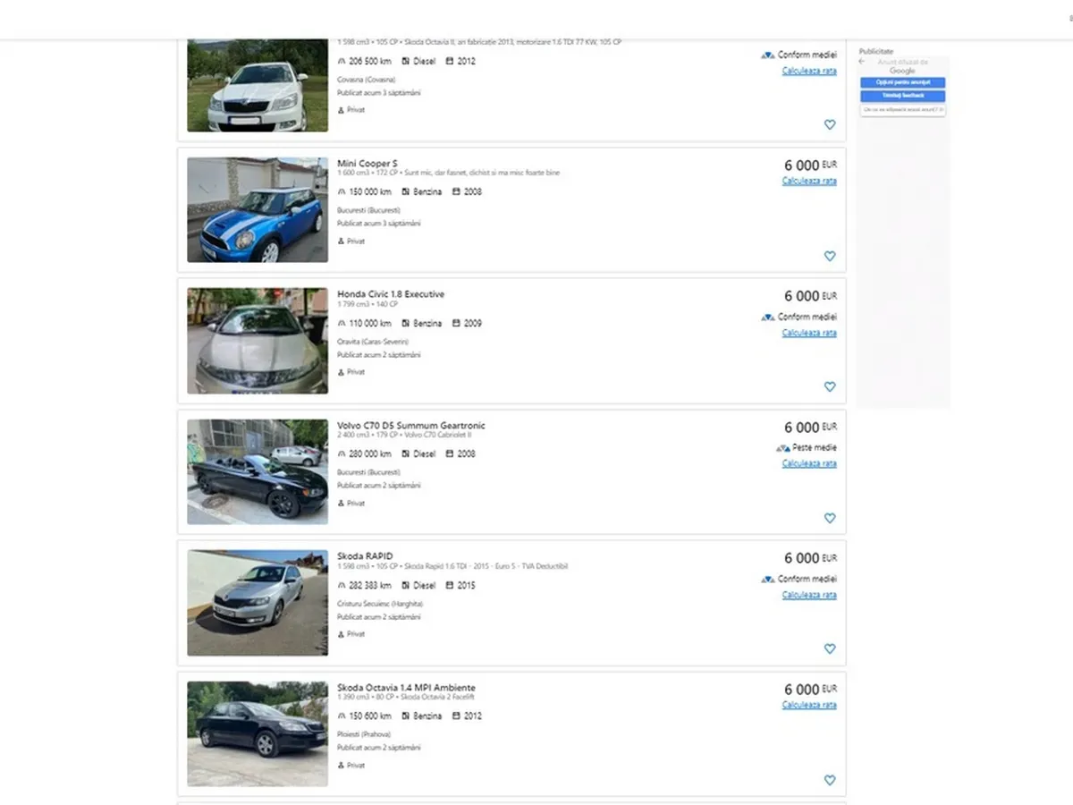Click the Peste medie price indicator icon

(x=782, y=448)
